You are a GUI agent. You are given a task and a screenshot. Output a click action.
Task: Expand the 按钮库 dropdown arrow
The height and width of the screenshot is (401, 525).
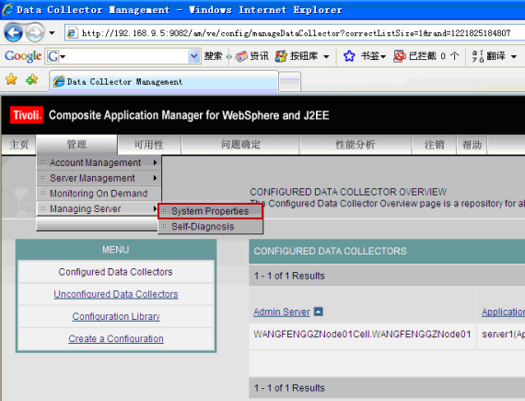[x=326, y=56]
